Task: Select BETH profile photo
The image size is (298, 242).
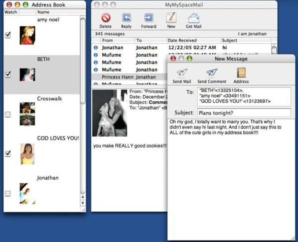Action: pyautogui.click(x=27, y=75)
